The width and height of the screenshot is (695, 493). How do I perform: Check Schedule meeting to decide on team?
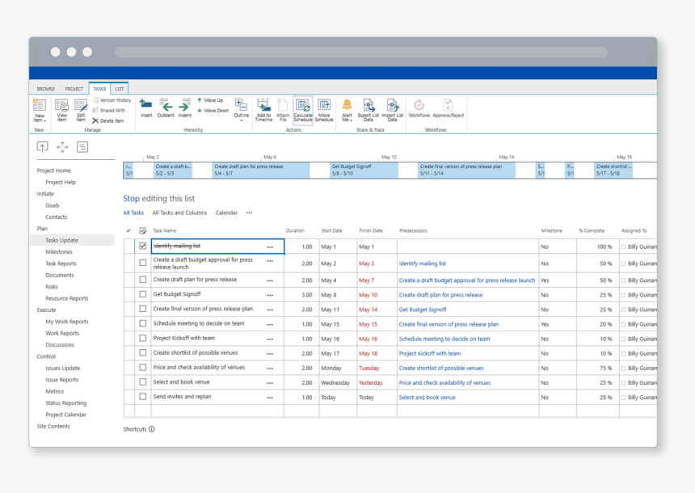point(143,323)
